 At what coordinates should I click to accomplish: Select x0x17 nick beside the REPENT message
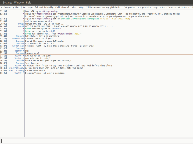[x=21, y=24]
